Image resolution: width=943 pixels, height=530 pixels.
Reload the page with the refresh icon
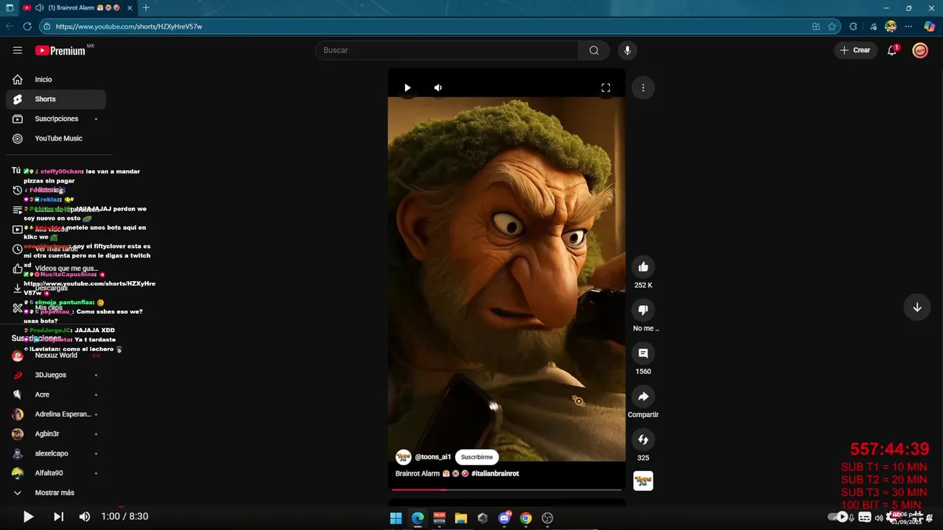tap(27, 26)
